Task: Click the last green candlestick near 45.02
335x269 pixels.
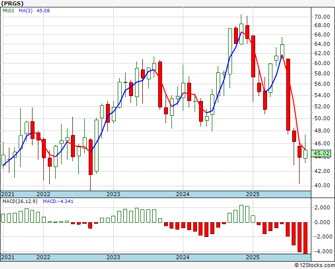Action: (305, 154)
